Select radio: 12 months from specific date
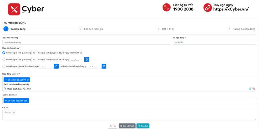Viewport: 259px width, 129px height. pos(4,59)
